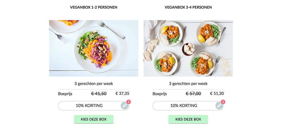Click the discounted price € 37,35
Image resolution: width=282 pixels, height=126 pixels.
tap(122, 94)
